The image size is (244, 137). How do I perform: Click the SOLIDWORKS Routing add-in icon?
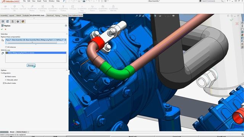click(42, 8)
